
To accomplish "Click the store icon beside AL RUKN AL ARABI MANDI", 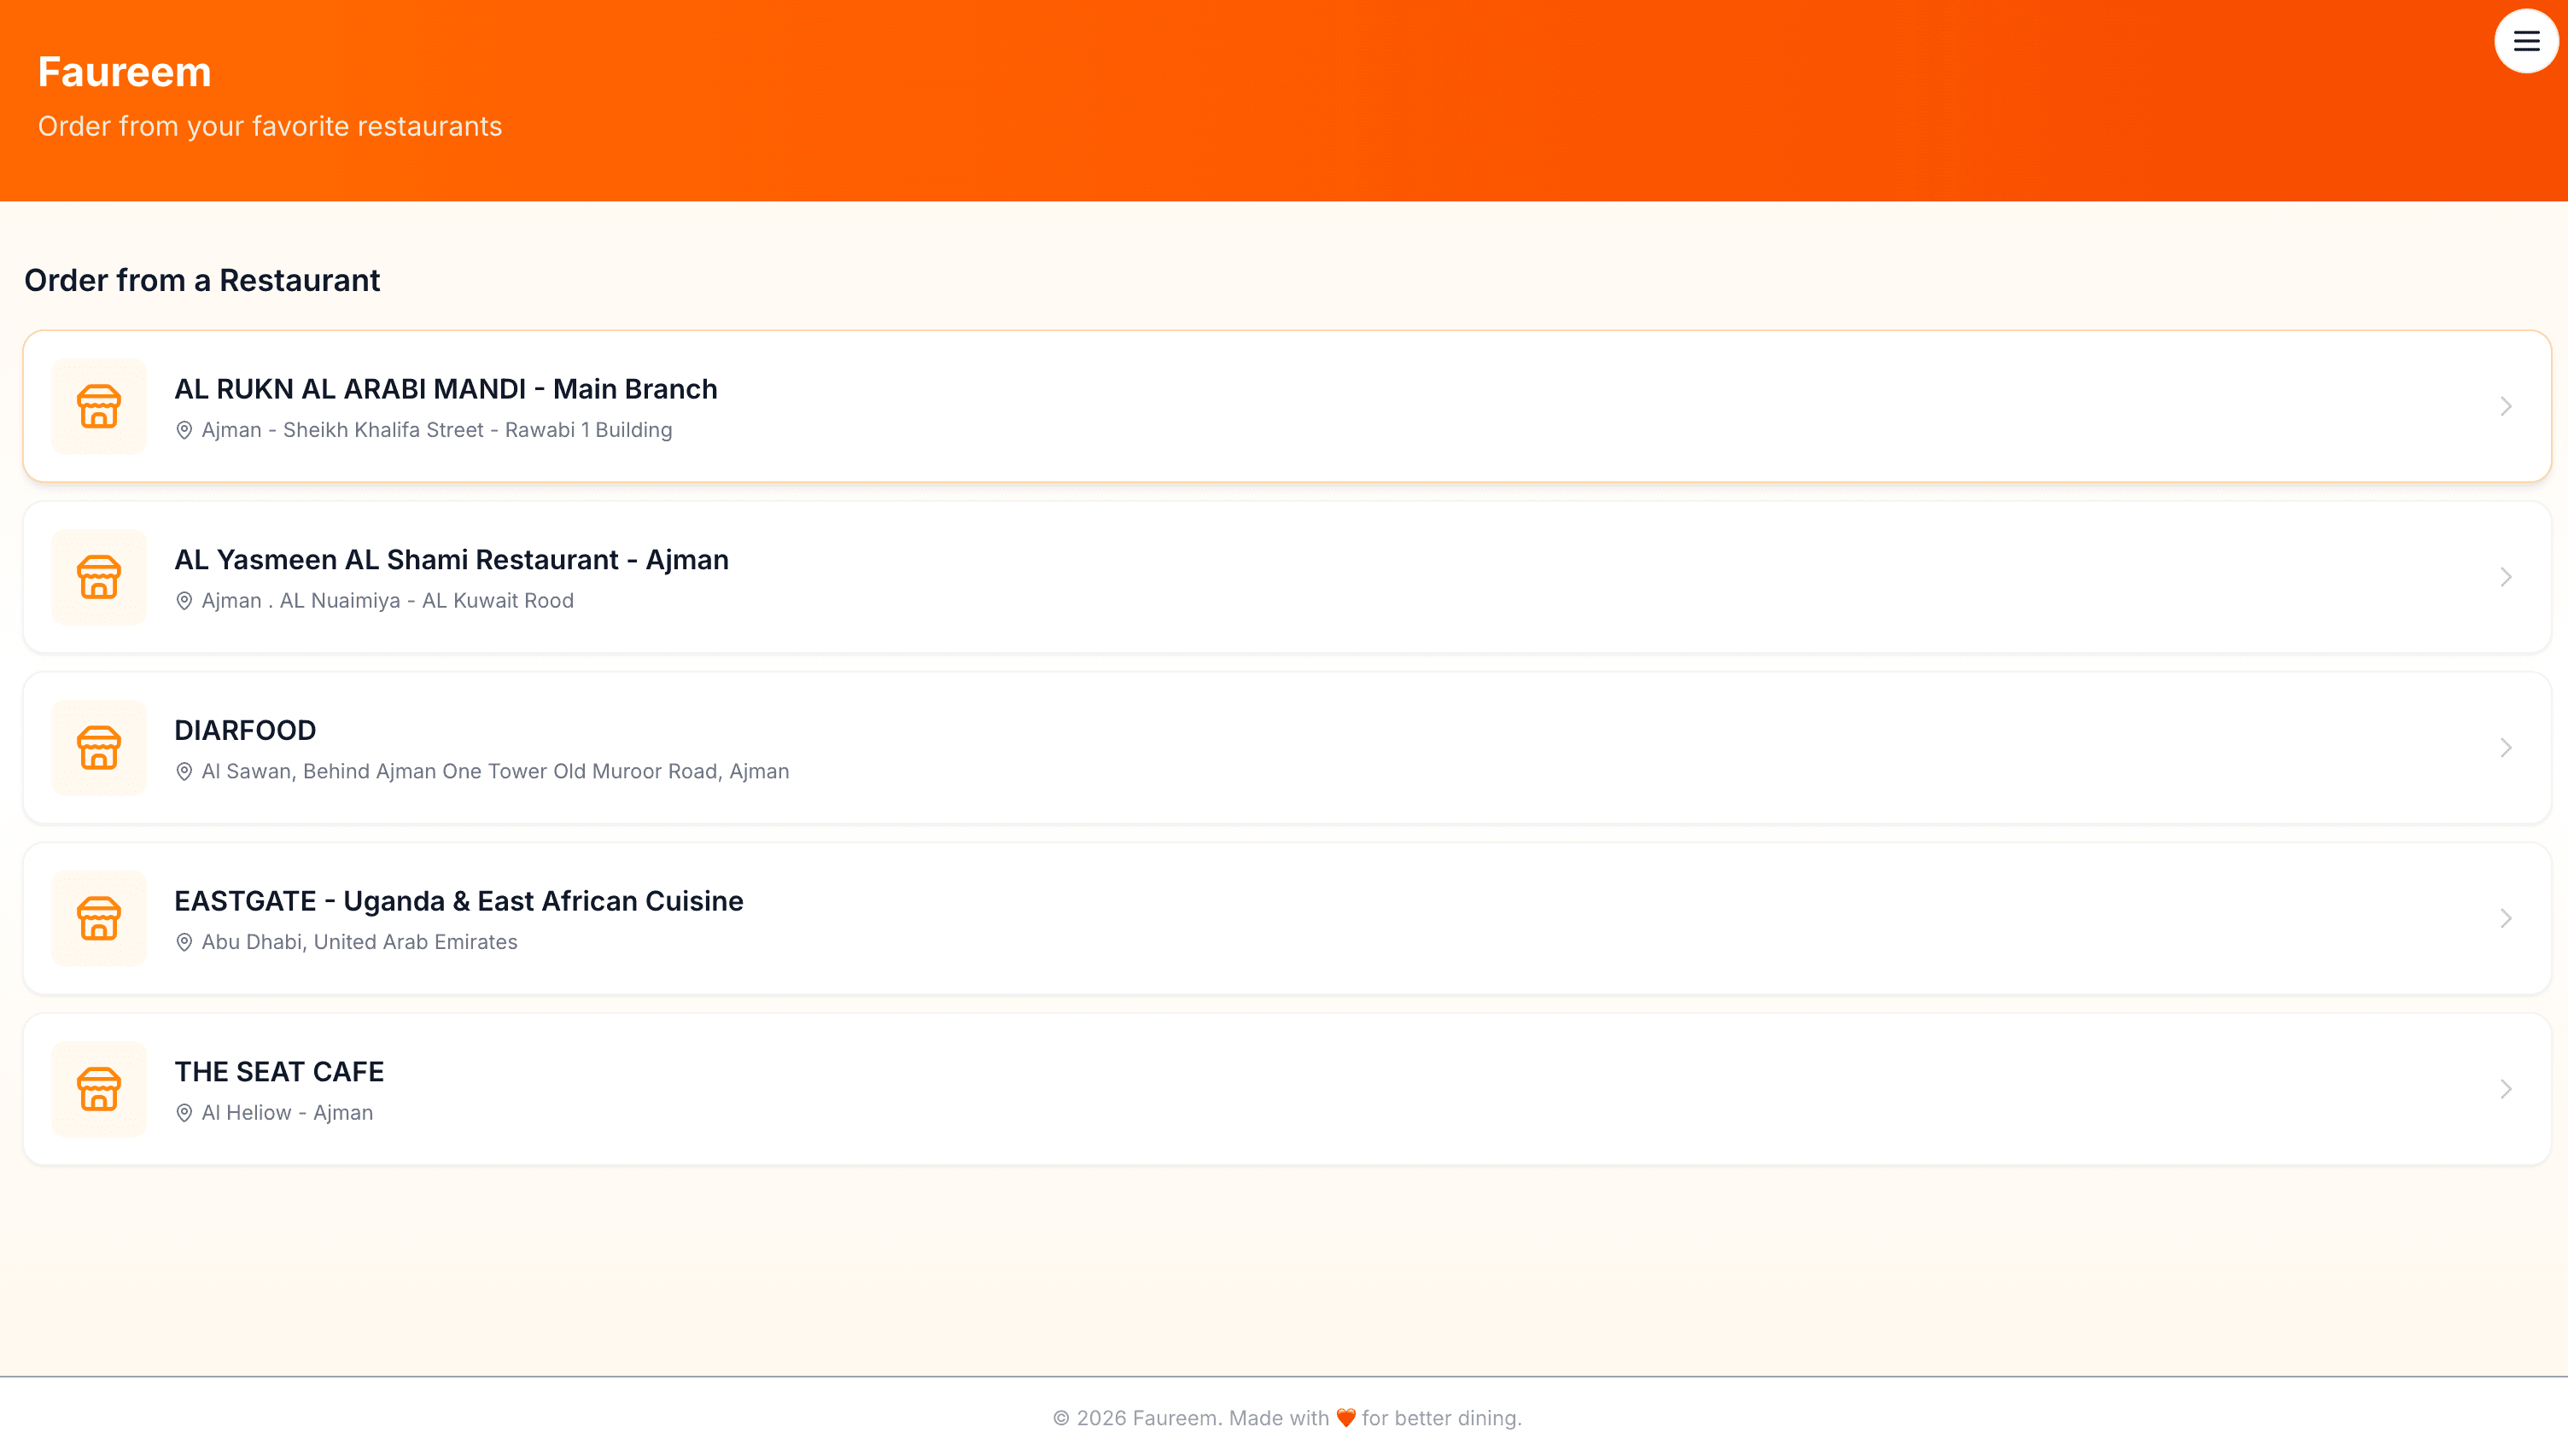I will pyautogui.click(x=99, y=406).
